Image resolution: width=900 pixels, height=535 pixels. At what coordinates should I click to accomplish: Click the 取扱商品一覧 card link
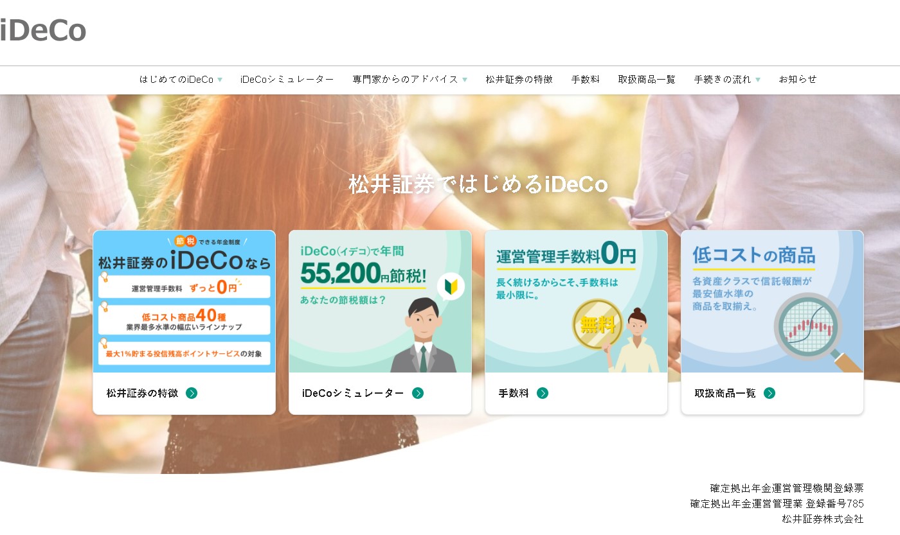tap(725, 393)
